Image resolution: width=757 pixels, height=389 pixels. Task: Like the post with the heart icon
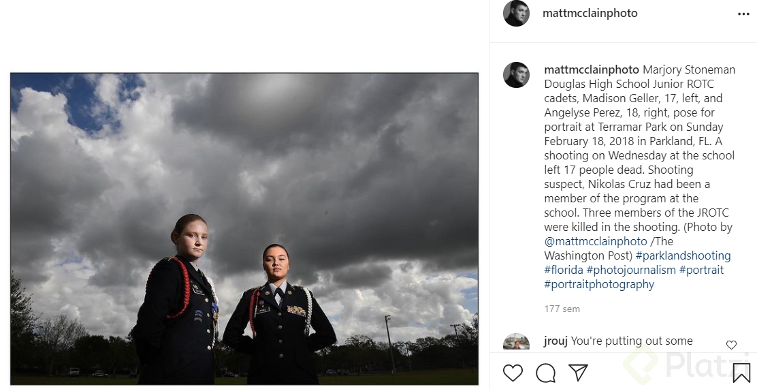513,373
